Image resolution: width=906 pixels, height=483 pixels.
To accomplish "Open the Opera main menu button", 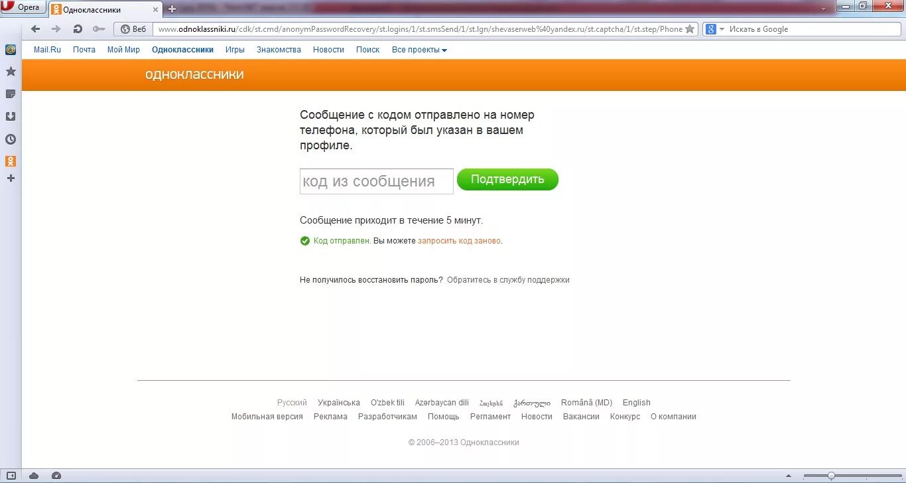I will (x=23, y=7).
